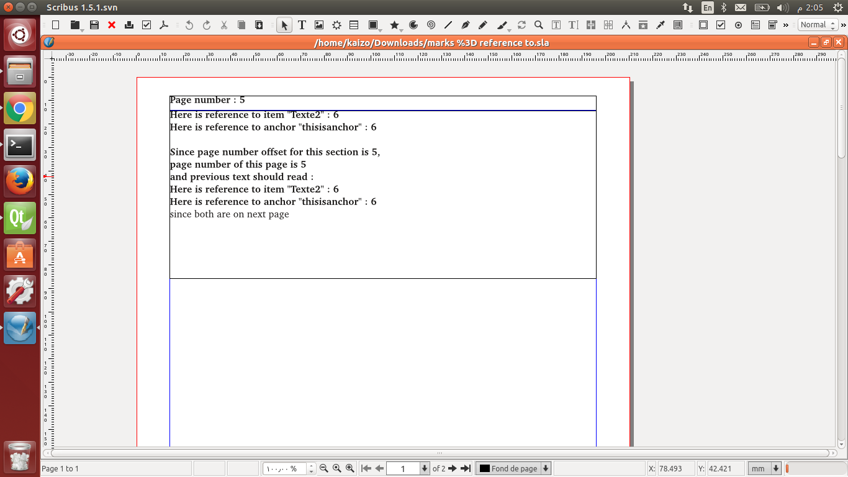Viewport: 848px width, 477px height.
Task: Insert a PDF Check Box
Action: pyautogui.click(x=721, y=25)
